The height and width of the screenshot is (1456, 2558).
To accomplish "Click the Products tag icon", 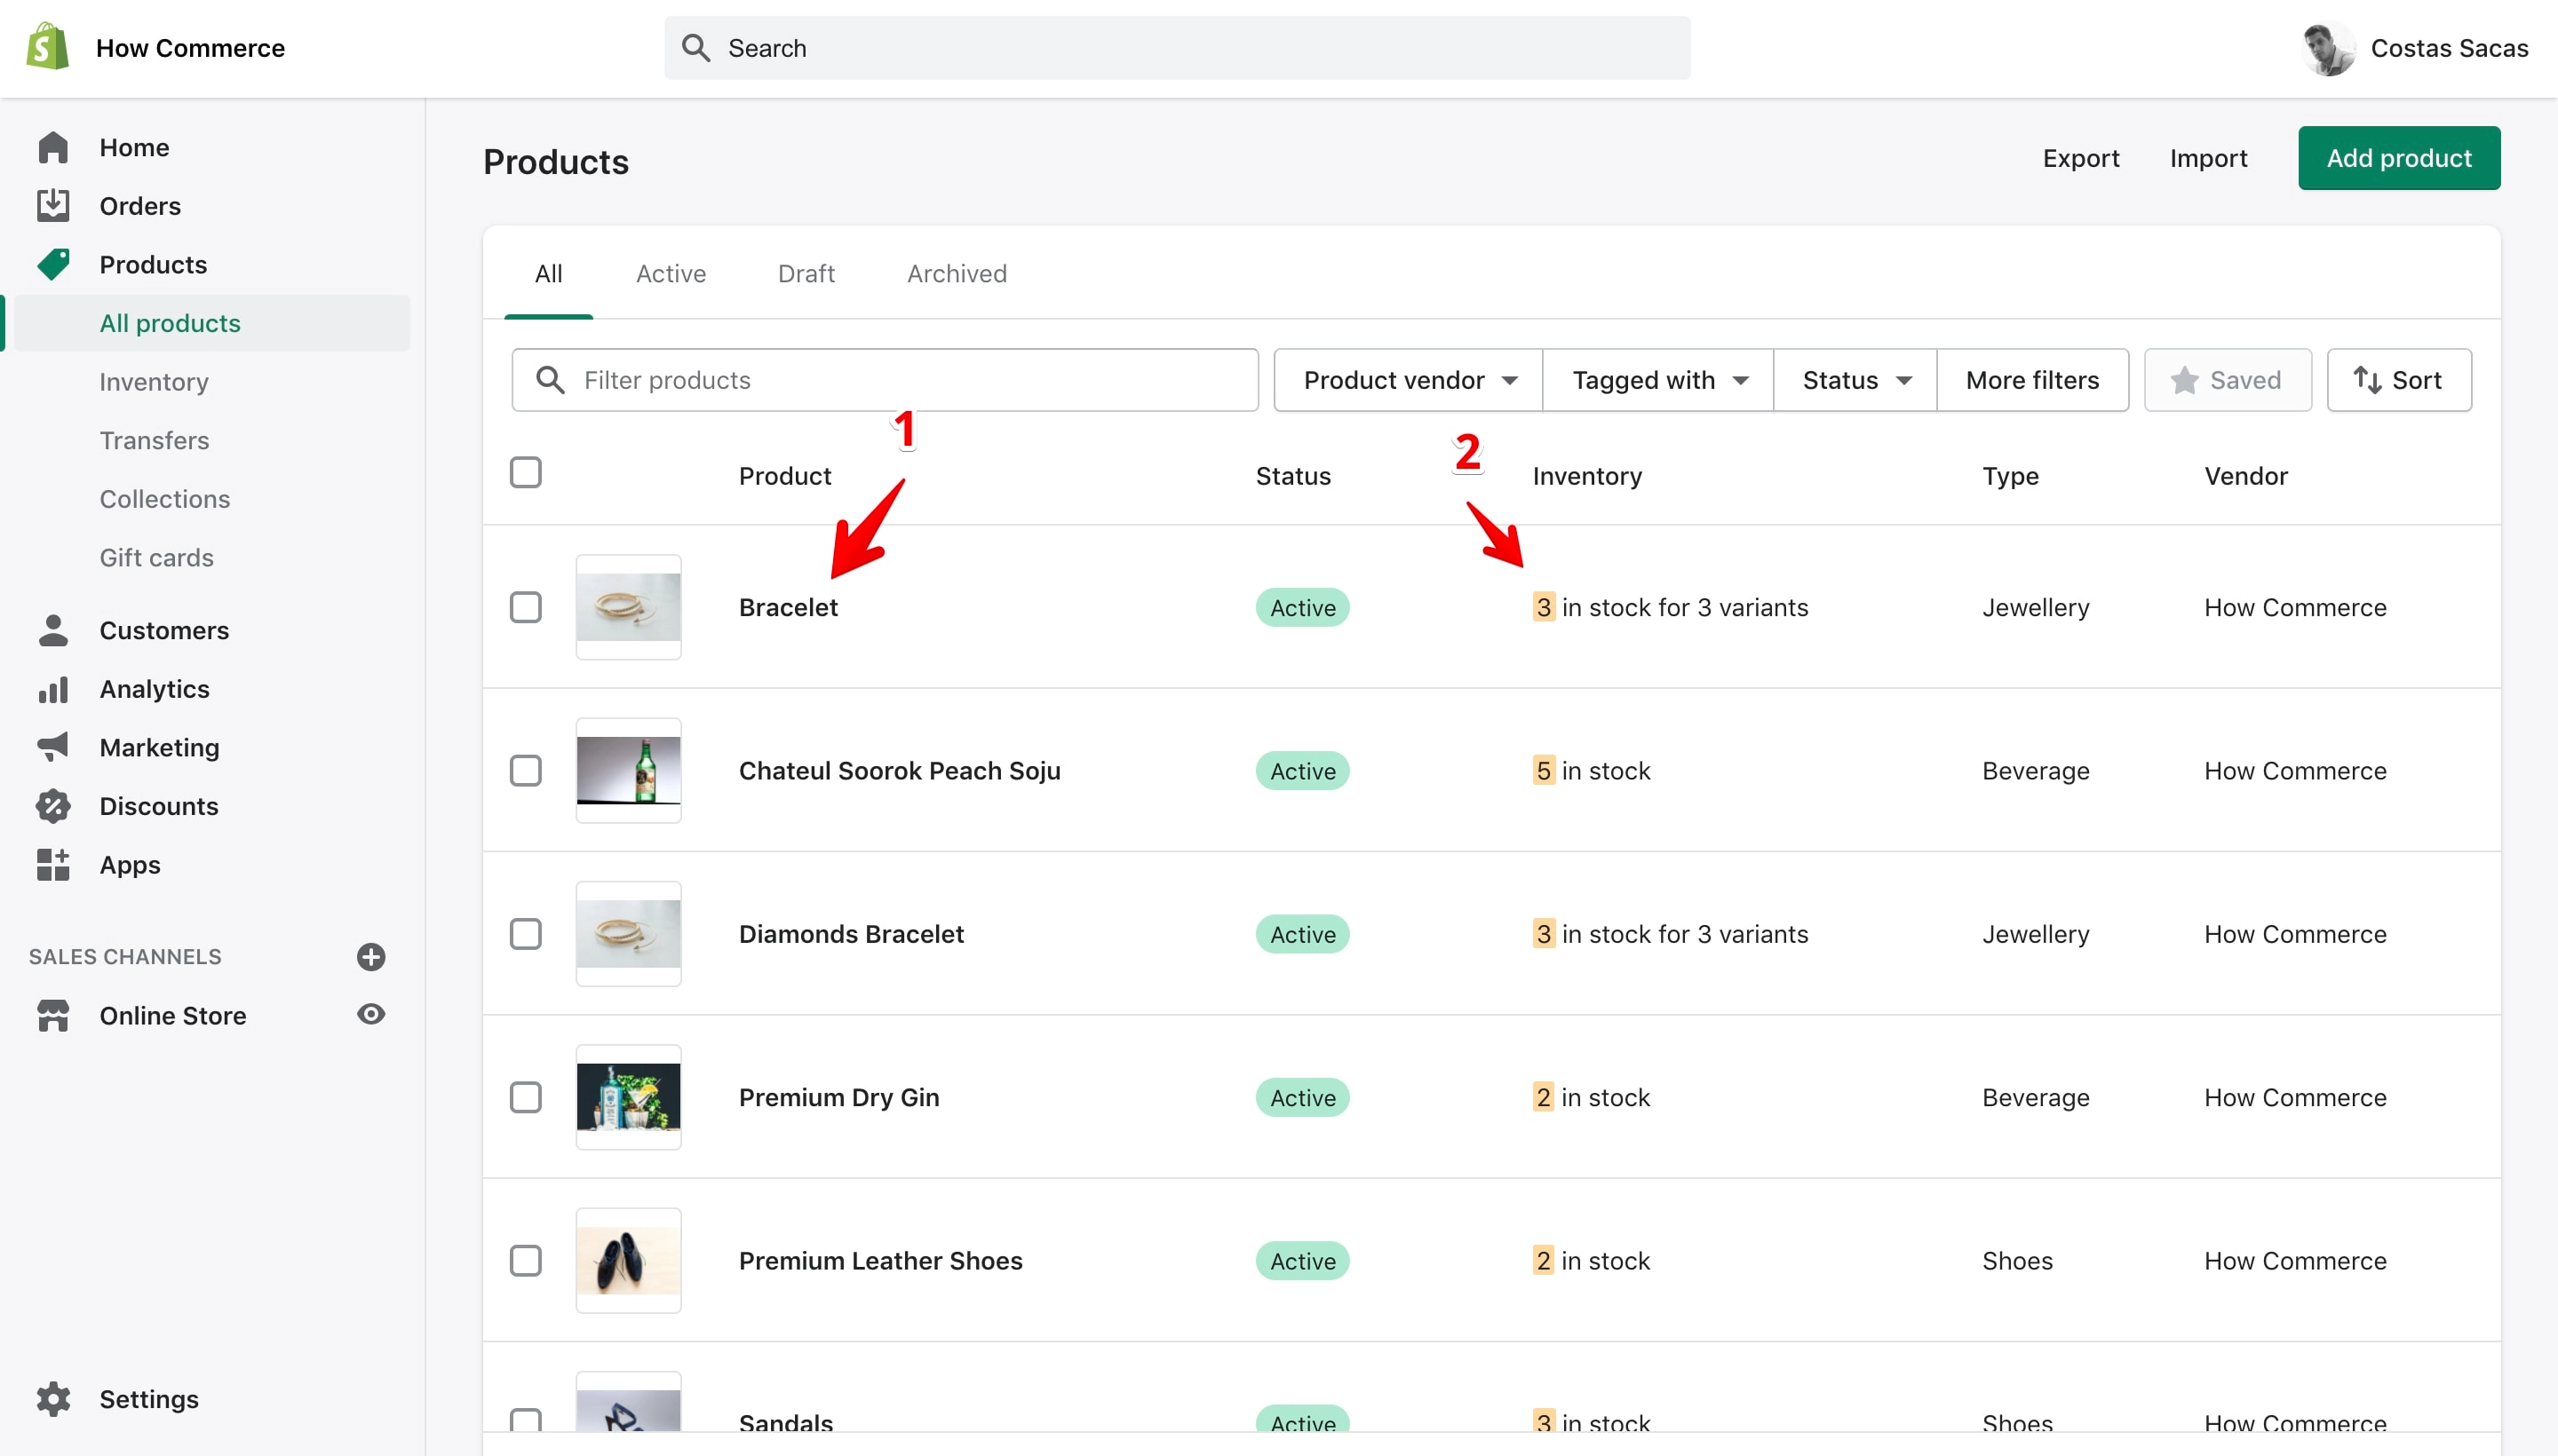I will click(53, 264).
